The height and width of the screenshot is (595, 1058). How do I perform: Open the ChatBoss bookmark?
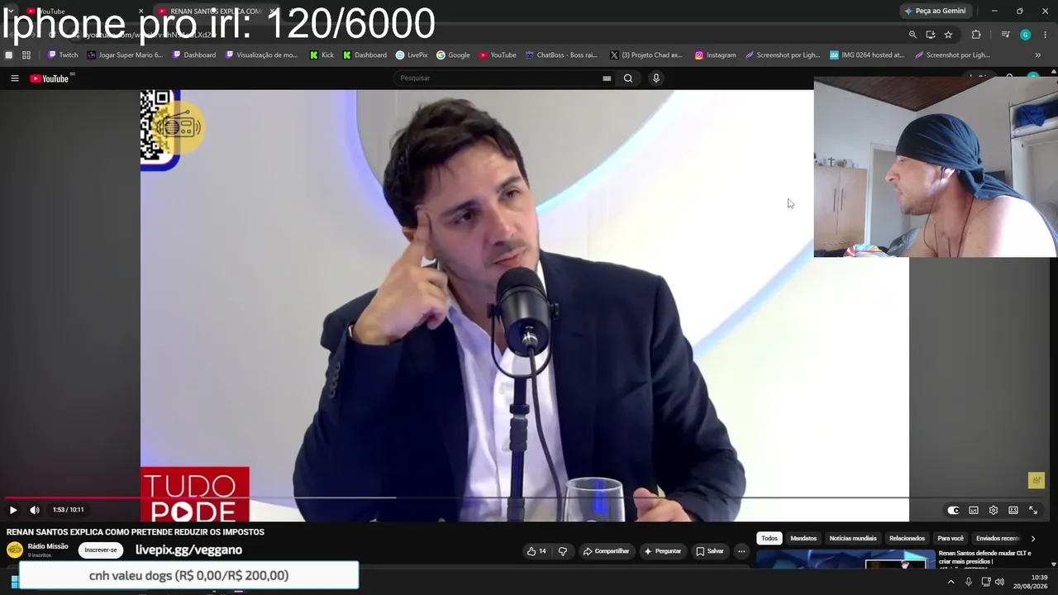click(x=561, y=55)
